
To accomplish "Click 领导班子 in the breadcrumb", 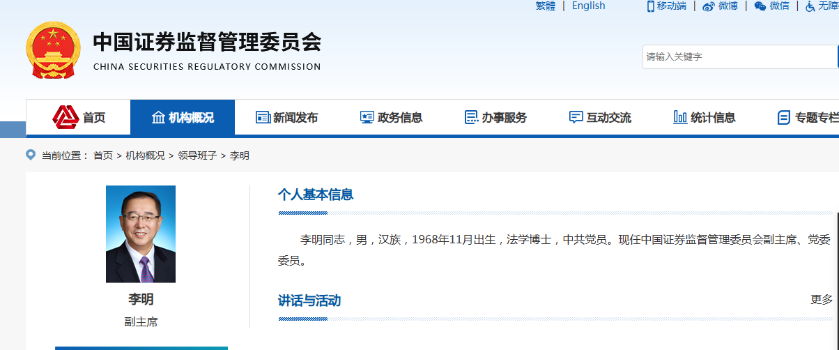I will (x=197, y=155).
